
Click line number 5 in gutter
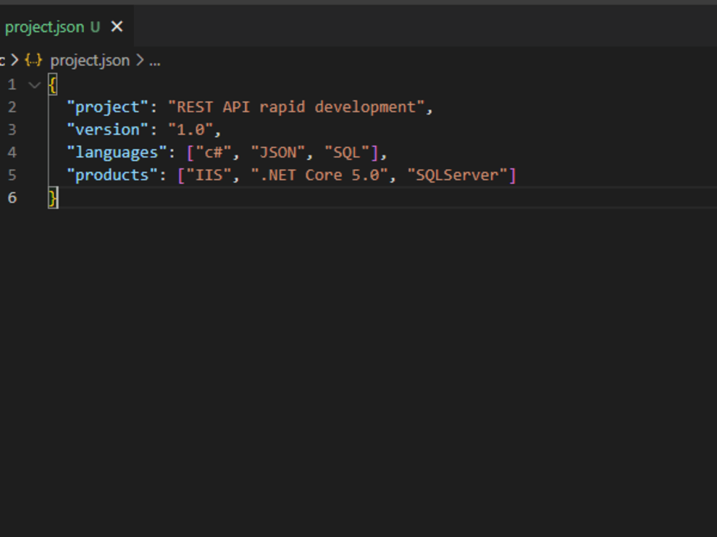12,175
